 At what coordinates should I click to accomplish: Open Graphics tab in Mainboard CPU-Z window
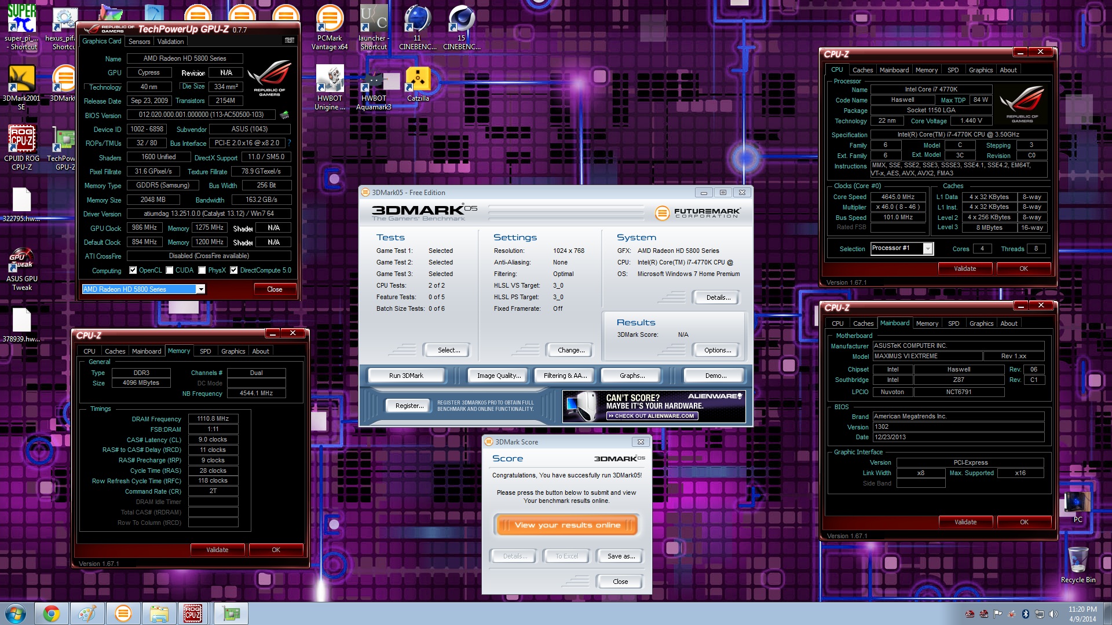(981, 323)
